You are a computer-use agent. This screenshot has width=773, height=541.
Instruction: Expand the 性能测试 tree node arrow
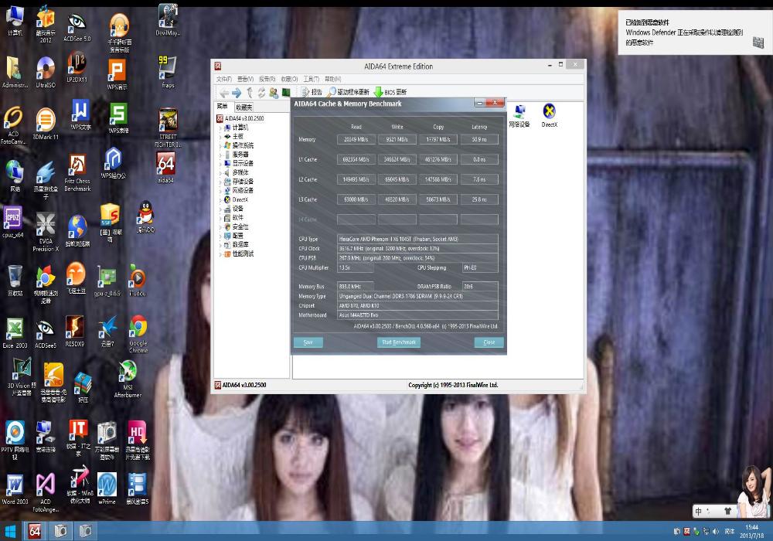click(220, 253)
